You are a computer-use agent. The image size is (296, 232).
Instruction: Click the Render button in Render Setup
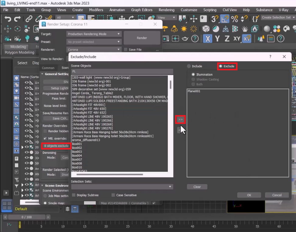(x=142, y=38)
